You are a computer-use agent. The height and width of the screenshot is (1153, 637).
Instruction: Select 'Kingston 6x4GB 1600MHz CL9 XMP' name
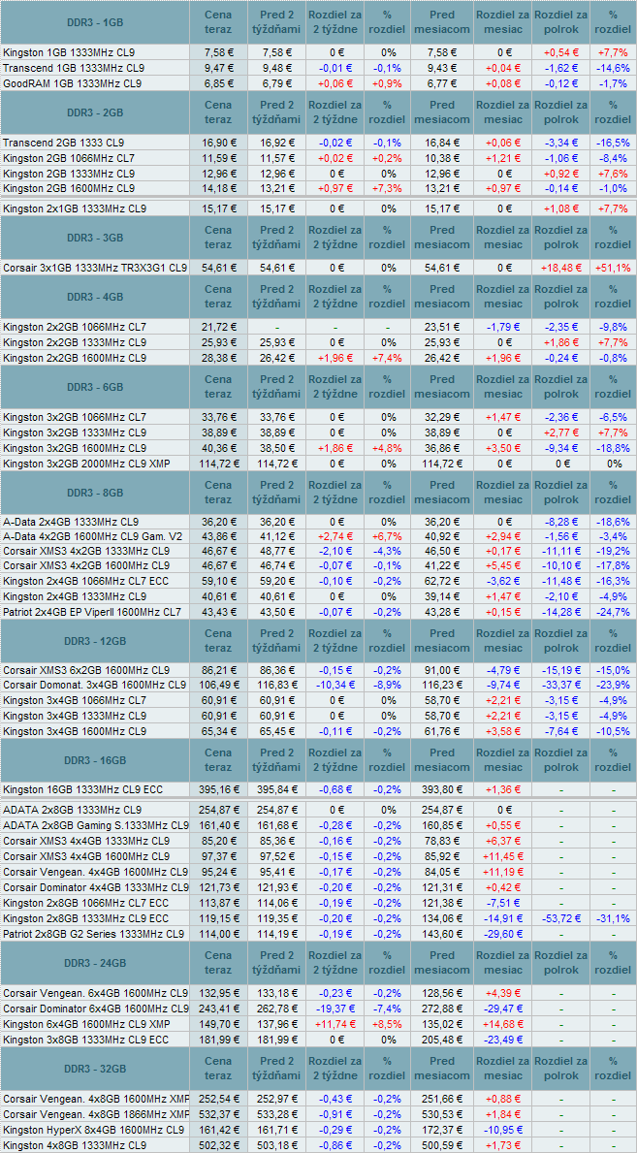click(88, 1023)
